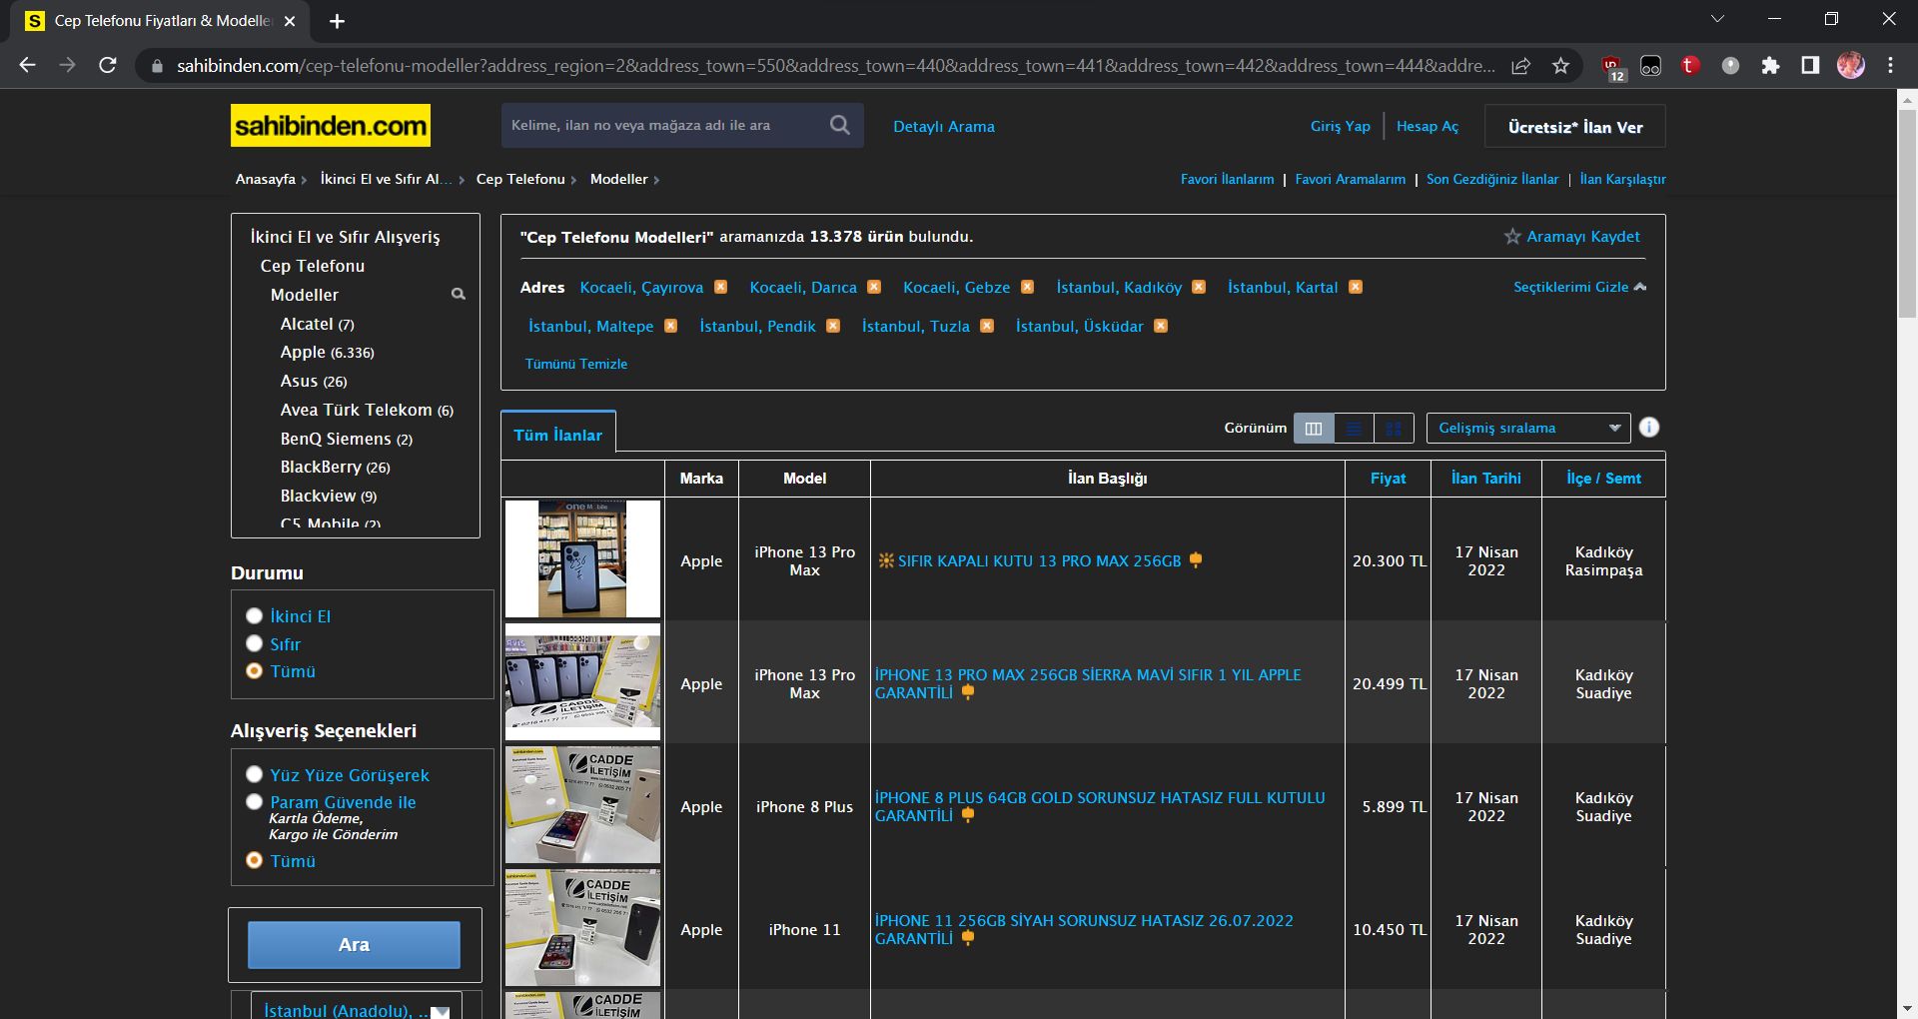This screenshot has width=1918, height=1019.
Task: Focus the keyword search input field
Action: 664,125
